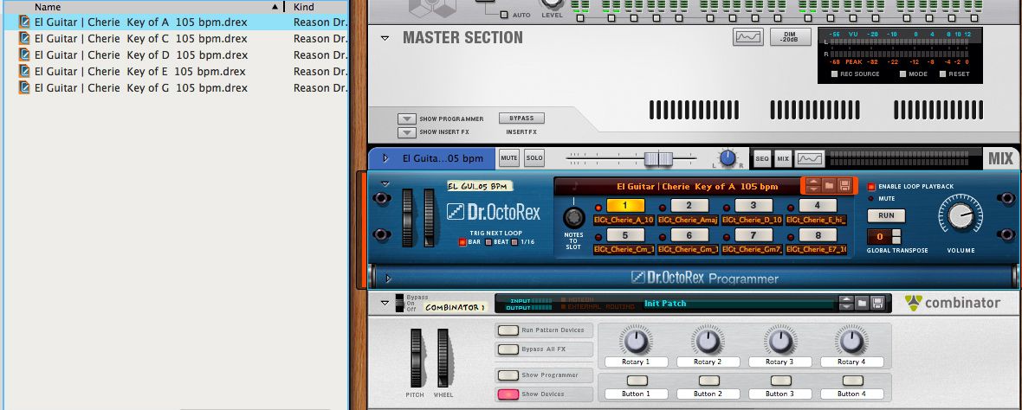Click the Combinator Rotary 3 knob
This screenshot has width=1022, height=410.
point(780,340)
